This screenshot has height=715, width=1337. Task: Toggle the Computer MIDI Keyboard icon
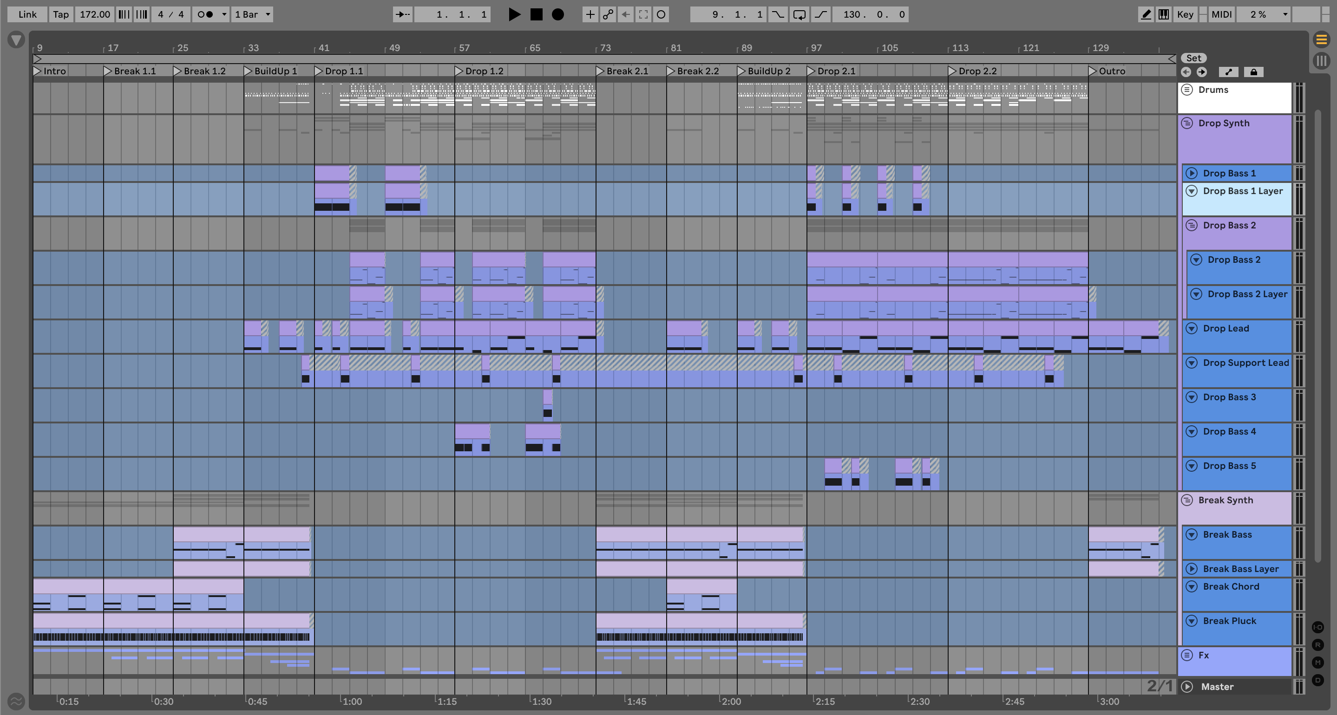point(1164,14)
